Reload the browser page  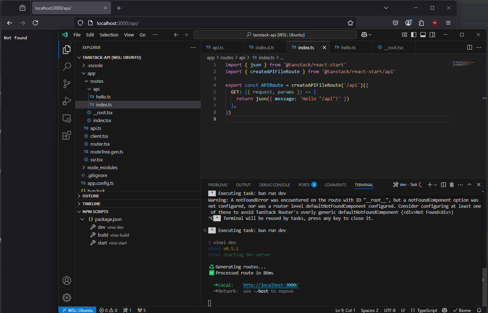coord(35,23)
